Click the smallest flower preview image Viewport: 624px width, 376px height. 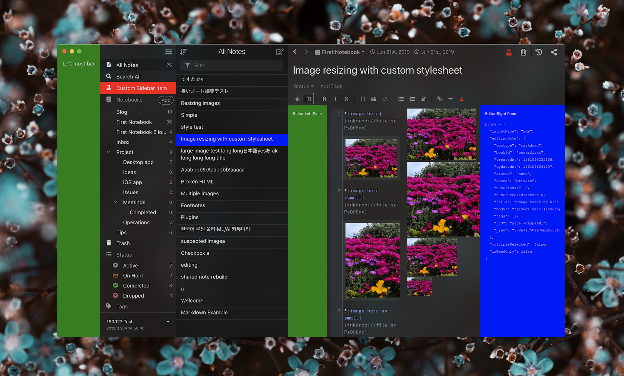pyautogui.click(x=420, y=287)
